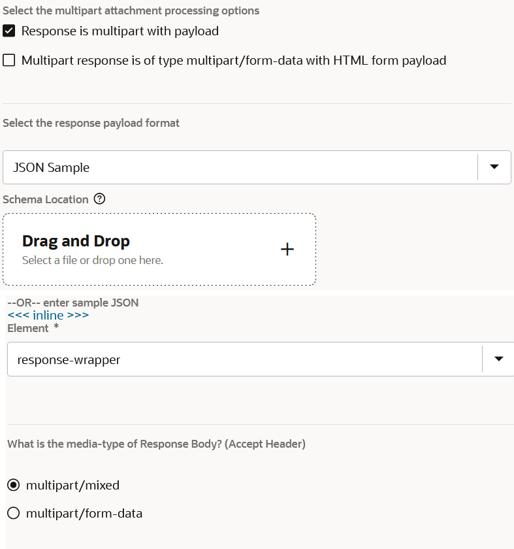The image size is (514, 549).
Task: Click the 'Select the response payload format' heading
Action: [91, 123]
